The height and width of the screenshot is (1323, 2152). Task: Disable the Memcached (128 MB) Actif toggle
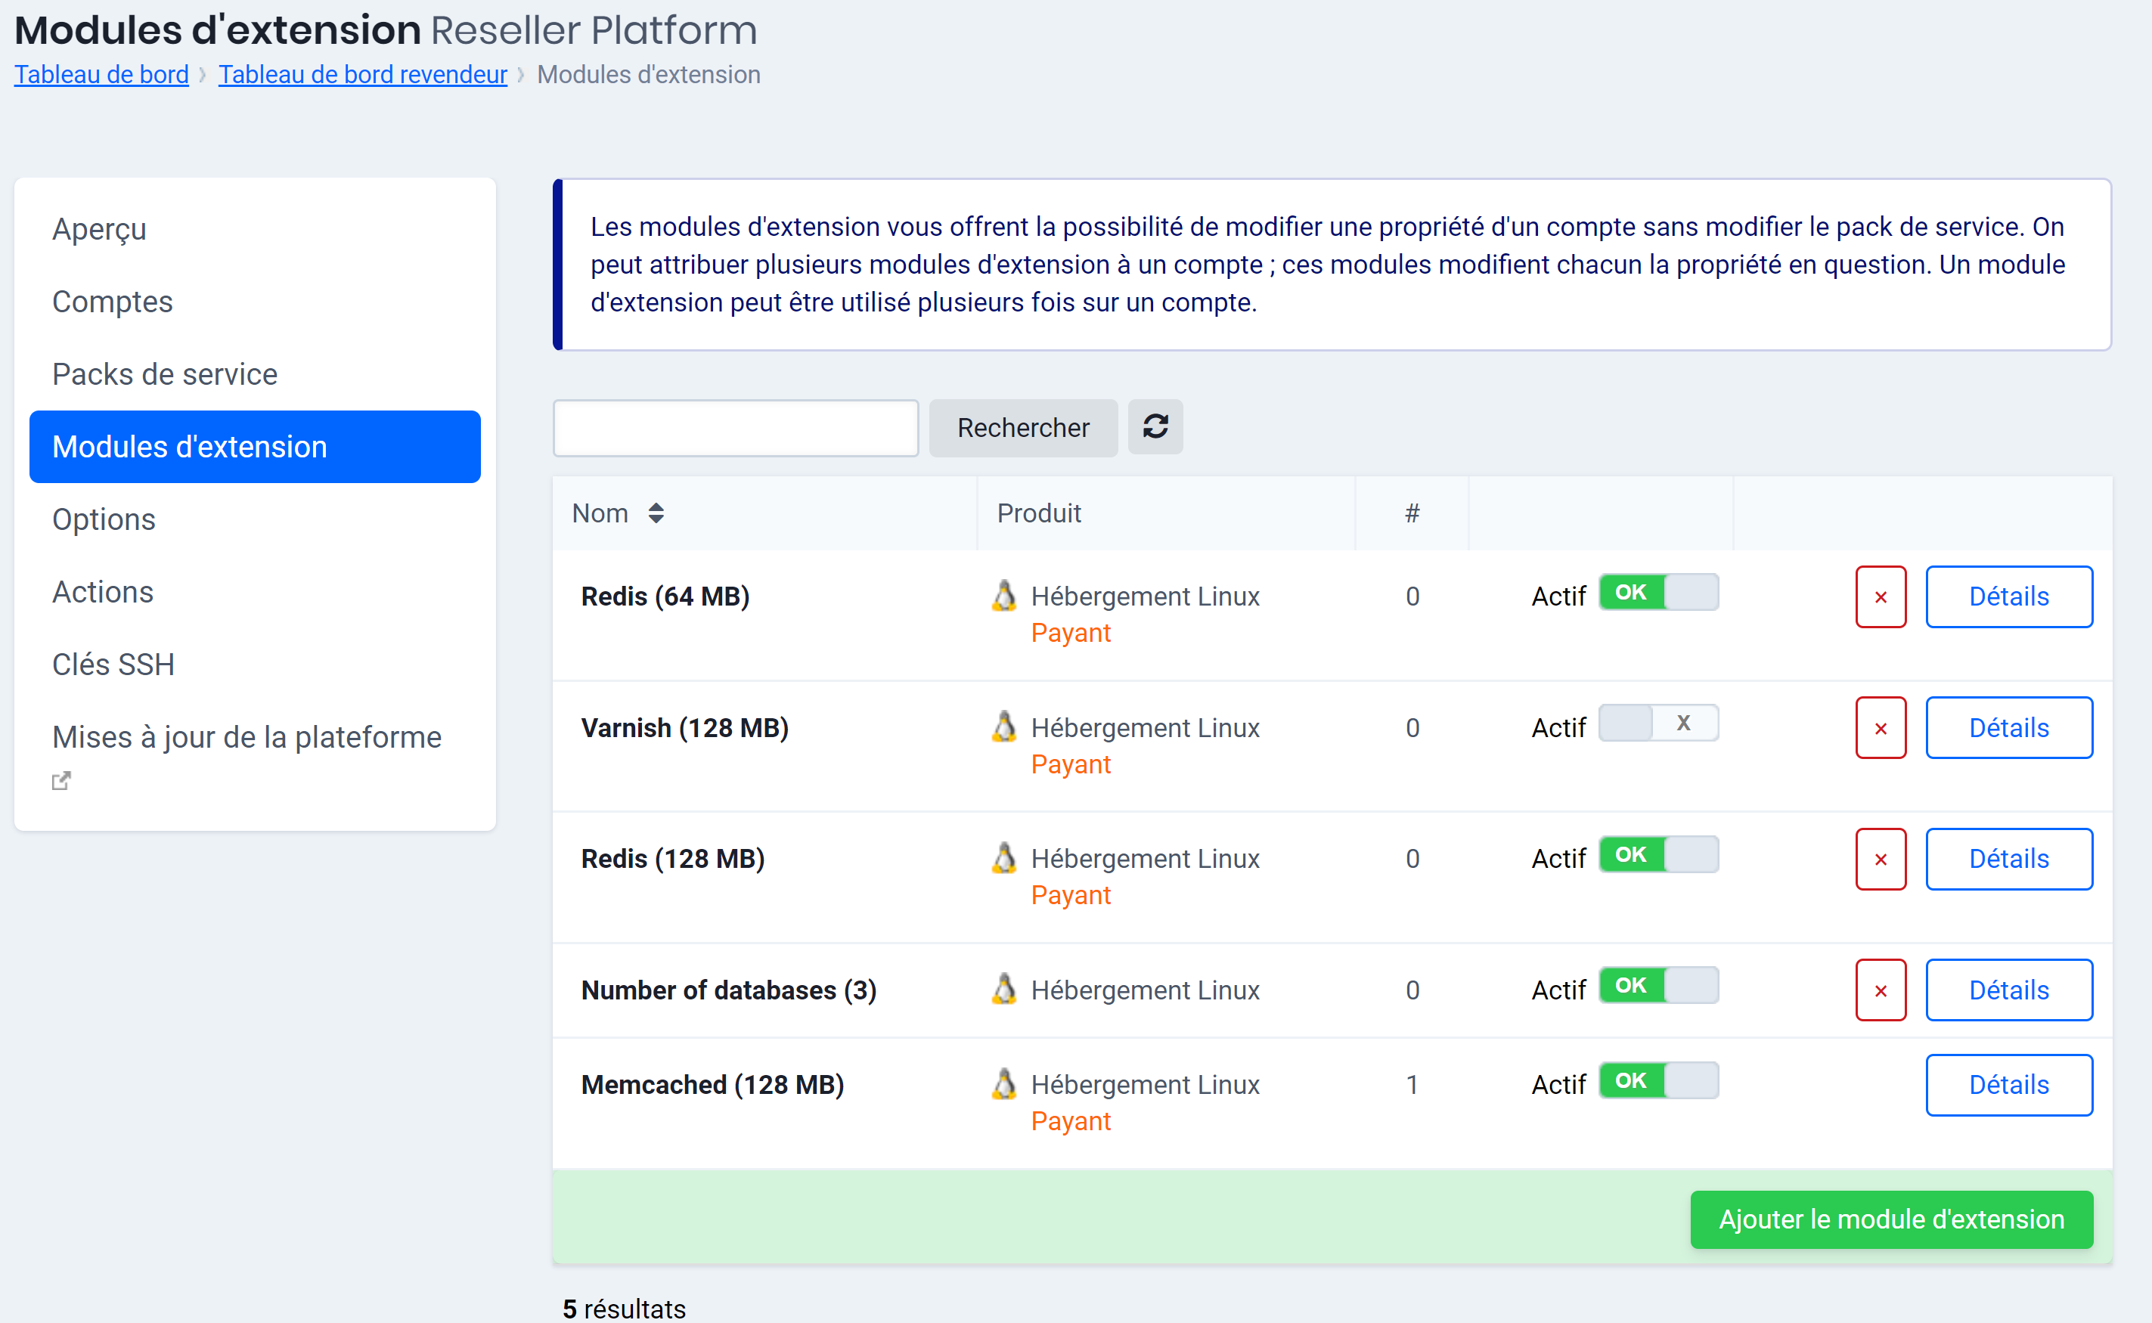point(1658,1080)
